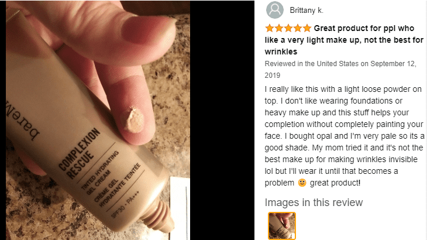Image resolution: width=427 pixels, height=240 pixels.
Task: Click the 'Reviewed in the United States' date line
Action: [340, 70]
